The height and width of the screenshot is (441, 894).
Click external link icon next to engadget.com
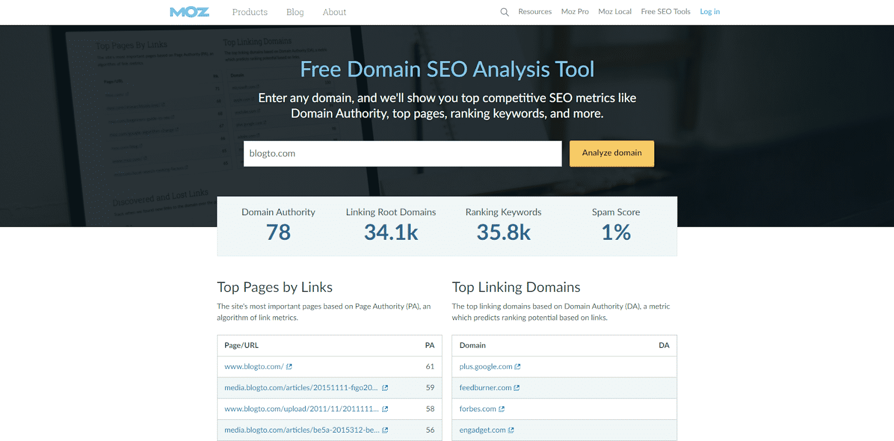pos(511,430)
